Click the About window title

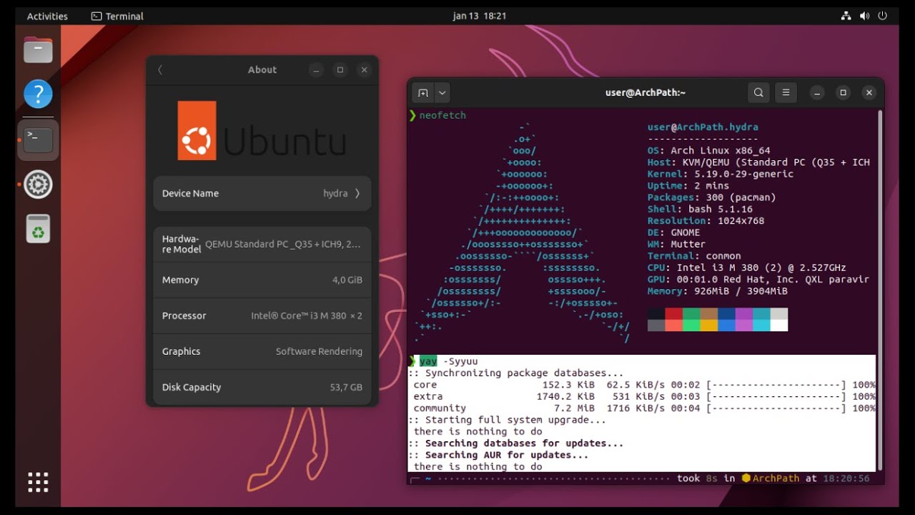pos(262,69)
